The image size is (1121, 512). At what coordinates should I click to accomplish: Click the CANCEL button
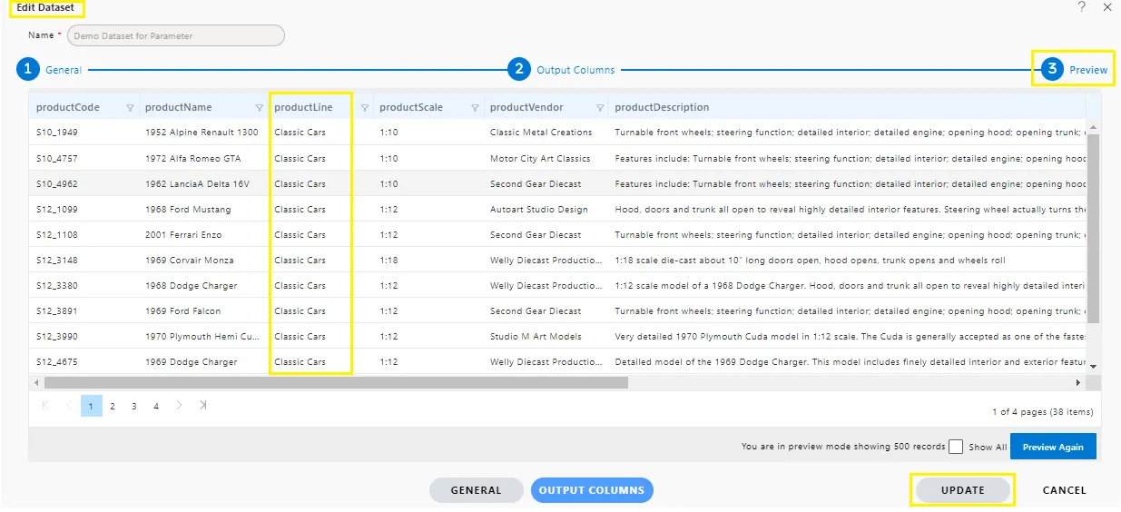point(1064,490)
